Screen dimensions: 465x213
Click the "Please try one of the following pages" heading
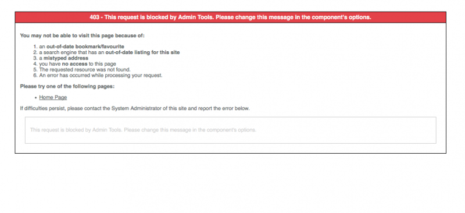[67, 87]
